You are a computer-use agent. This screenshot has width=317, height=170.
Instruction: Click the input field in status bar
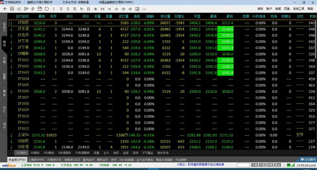point(243,165)
